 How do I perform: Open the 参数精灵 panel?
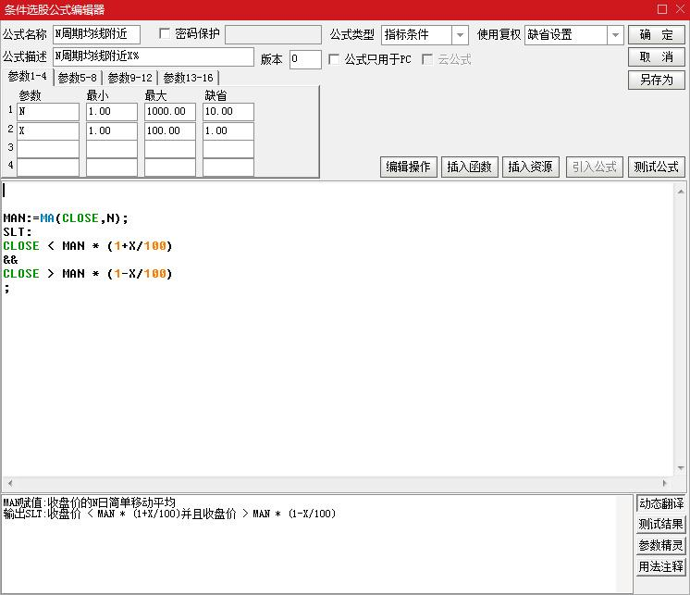click(x=660, y=545)
